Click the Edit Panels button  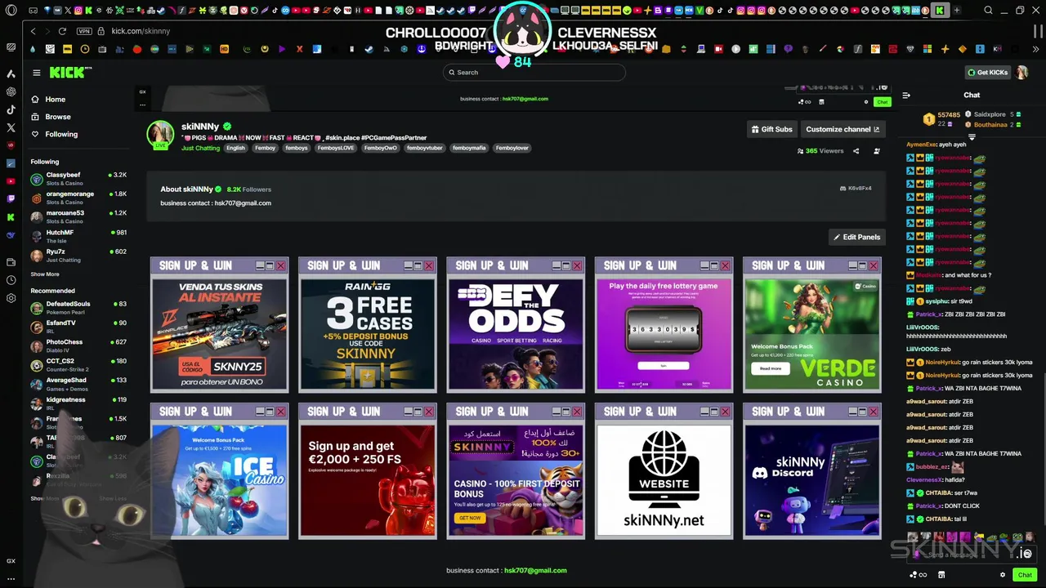[856, 237]
